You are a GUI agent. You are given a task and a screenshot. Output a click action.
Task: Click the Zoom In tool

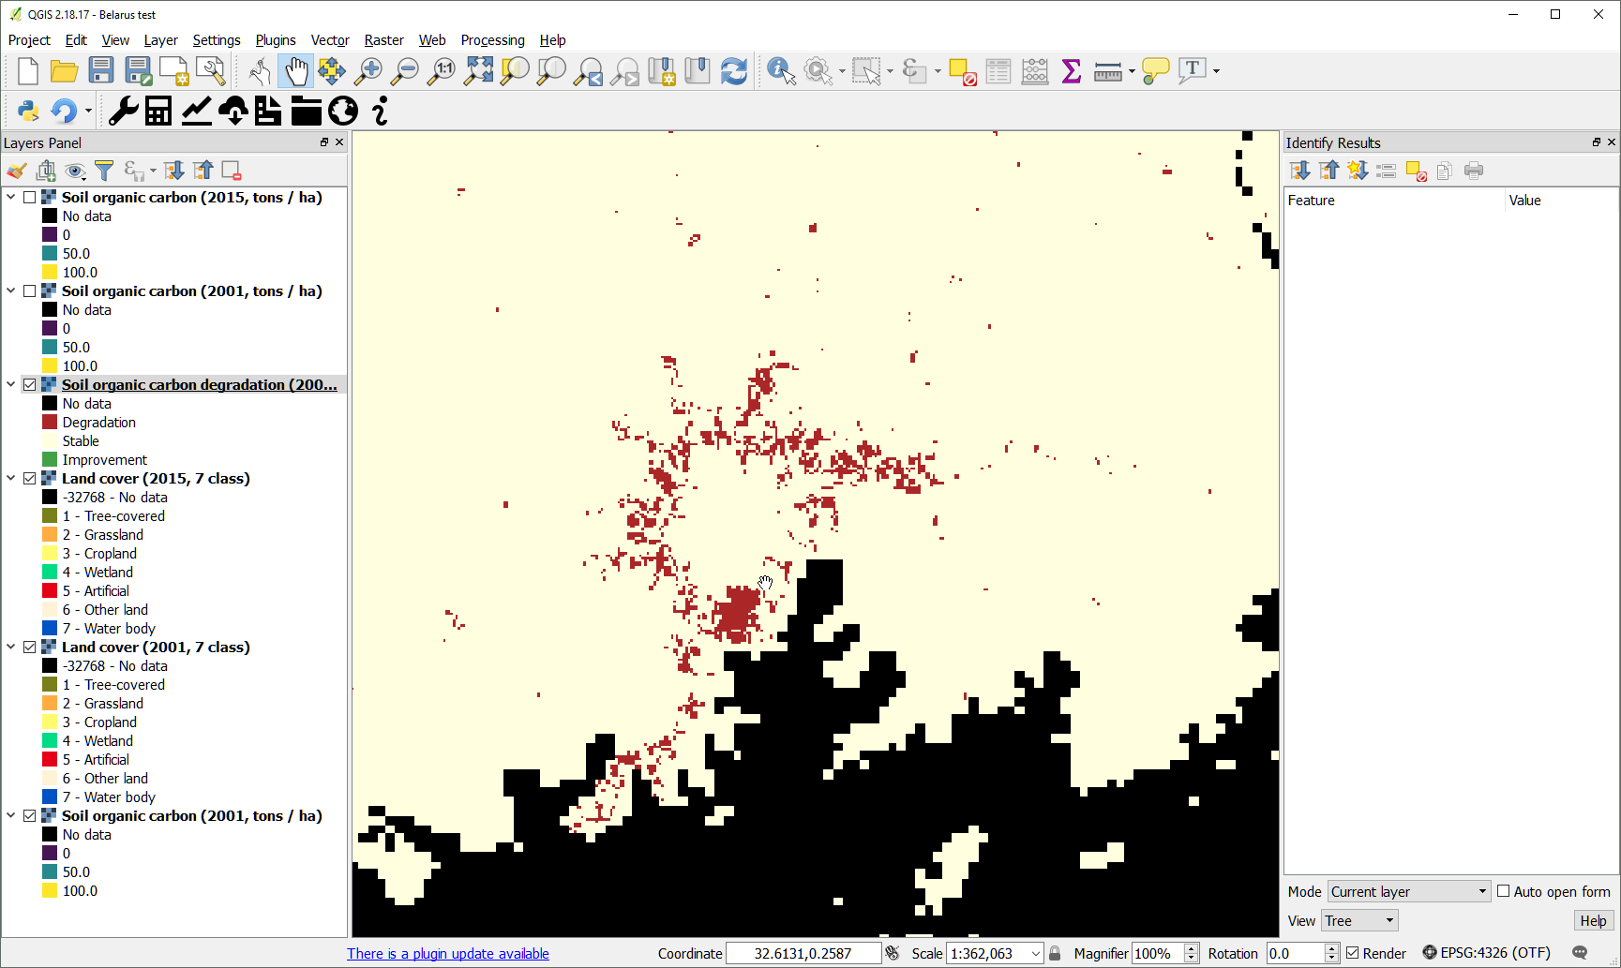tap(368, 70)
